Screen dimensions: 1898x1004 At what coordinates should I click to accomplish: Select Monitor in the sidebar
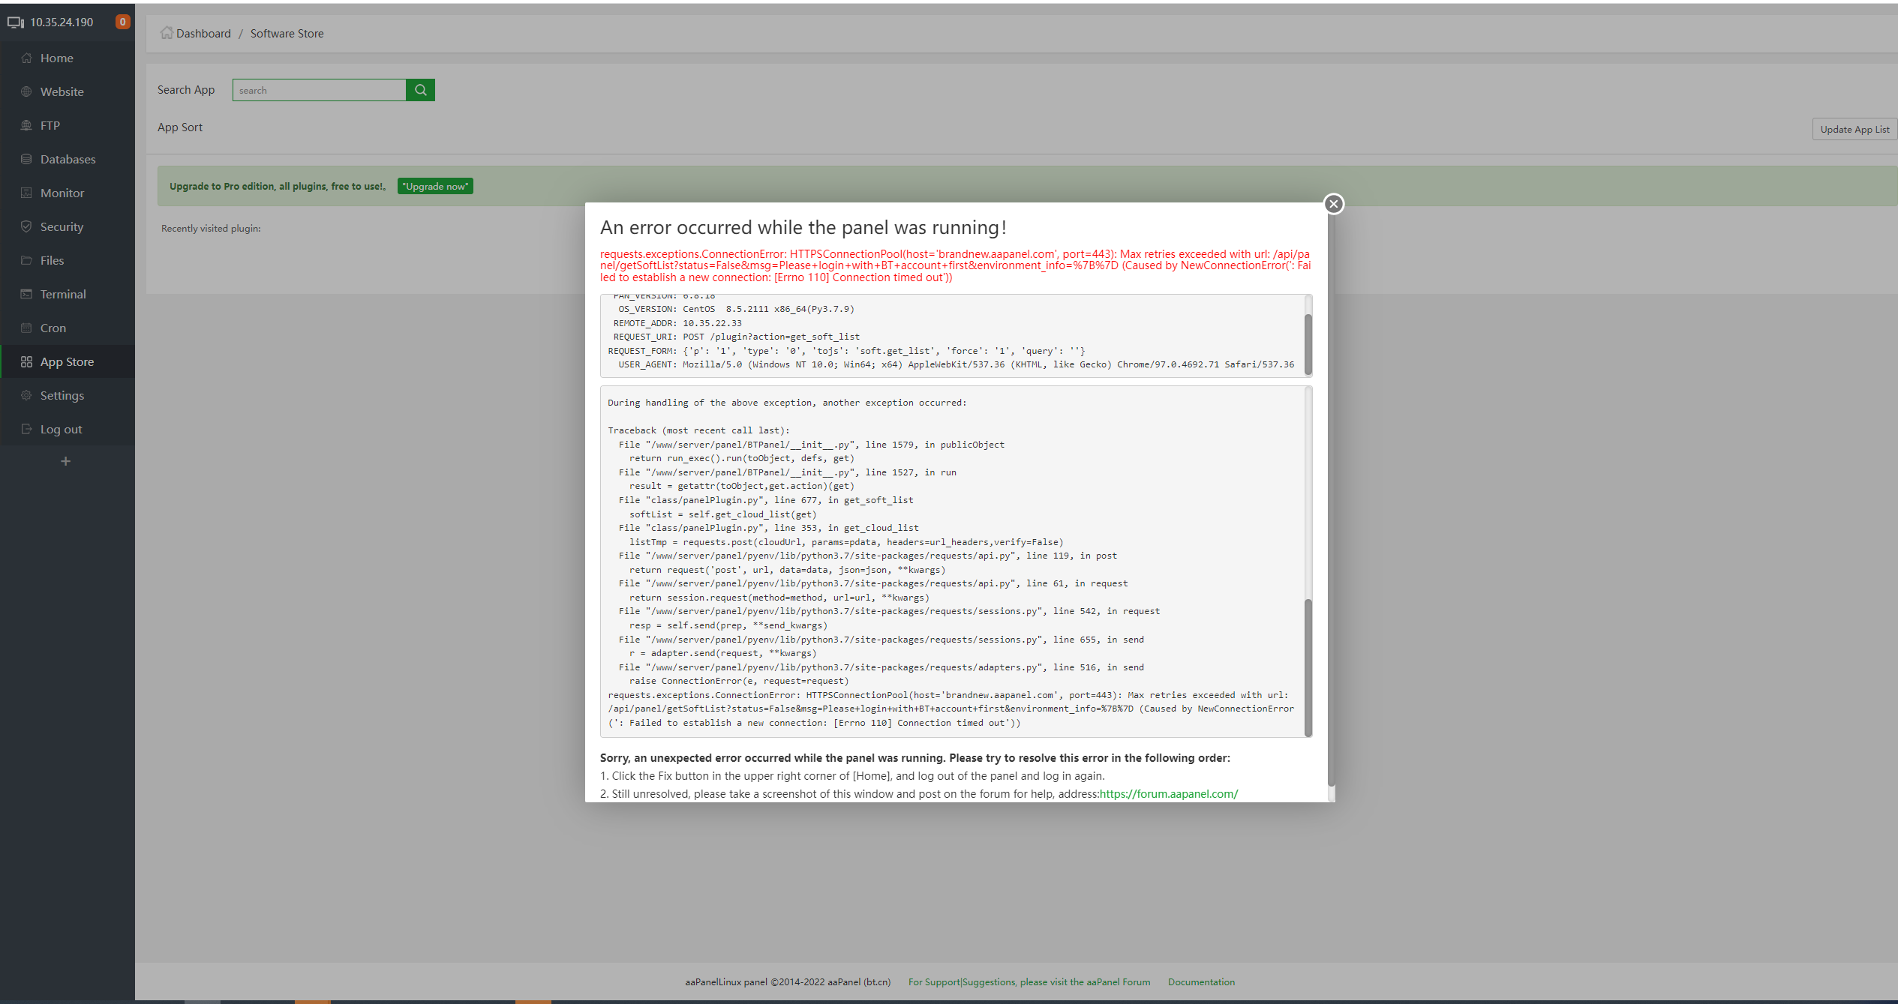tap(62, 193)
